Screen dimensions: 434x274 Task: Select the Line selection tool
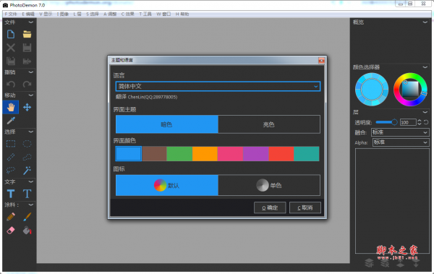[11, 157]
